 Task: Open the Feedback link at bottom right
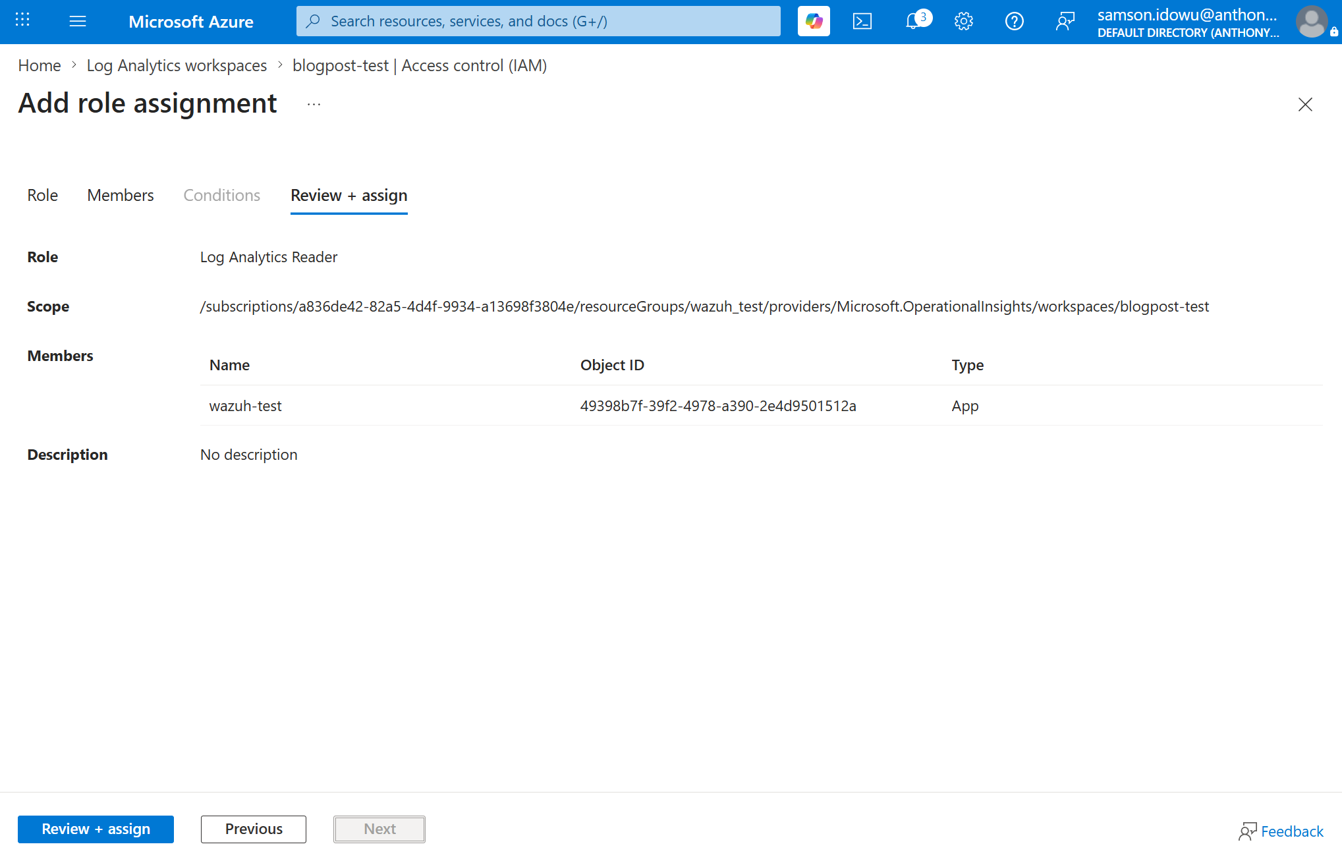pyautogui.click(x=1281, y=831)
